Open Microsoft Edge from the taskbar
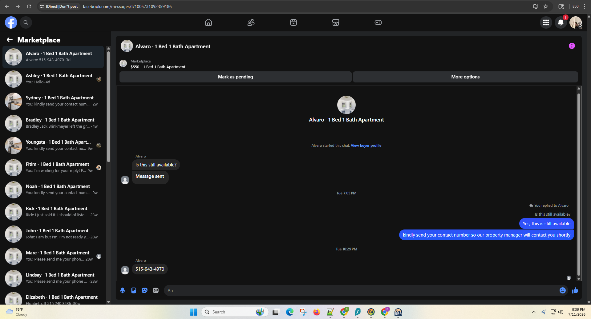This screenshot has height=319, width=591. 289,312
